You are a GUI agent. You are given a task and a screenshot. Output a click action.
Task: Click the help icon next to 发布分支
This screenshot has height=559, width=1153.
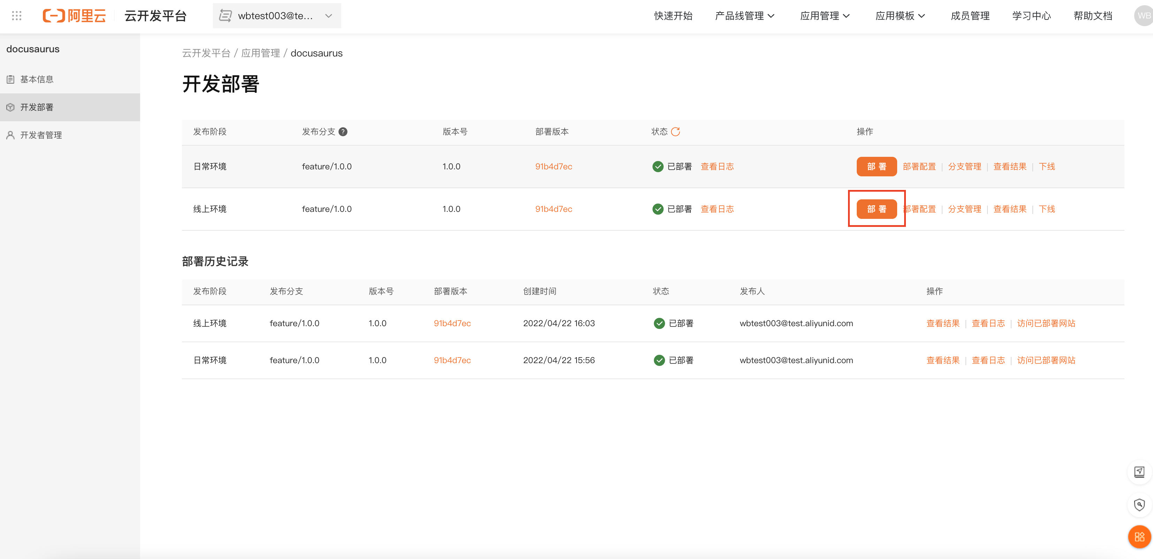click(343, 132)
